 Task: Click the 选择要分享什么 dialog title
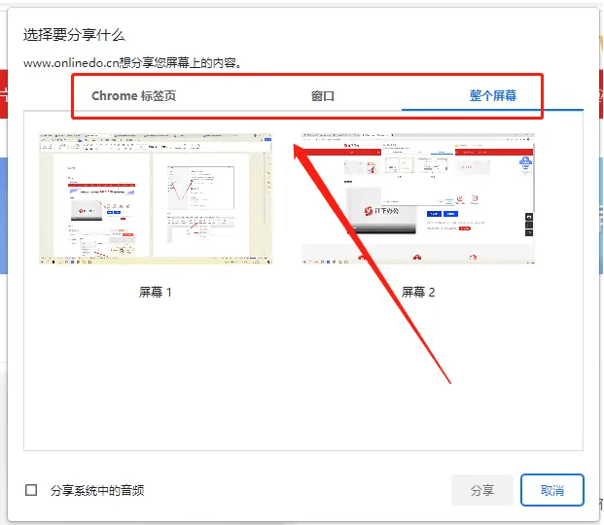point(74,35)
